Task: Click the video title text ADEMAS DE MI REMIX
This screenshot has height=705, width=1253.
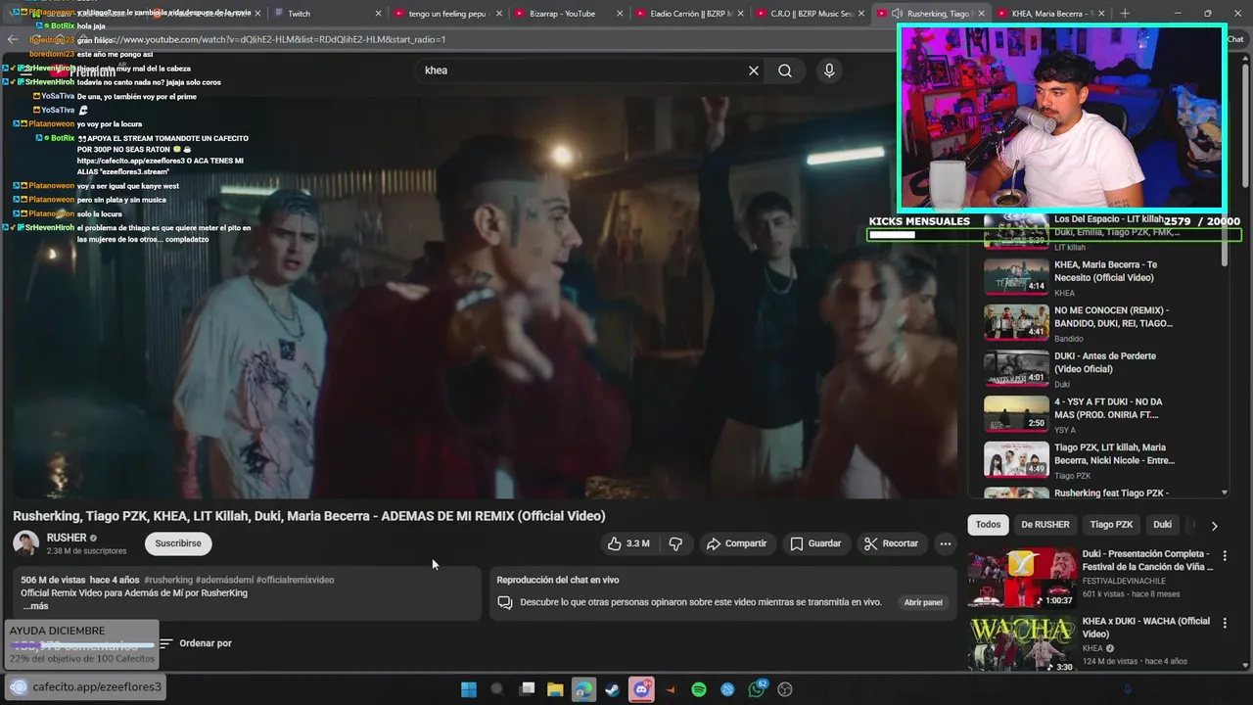Action: [447, 516]
